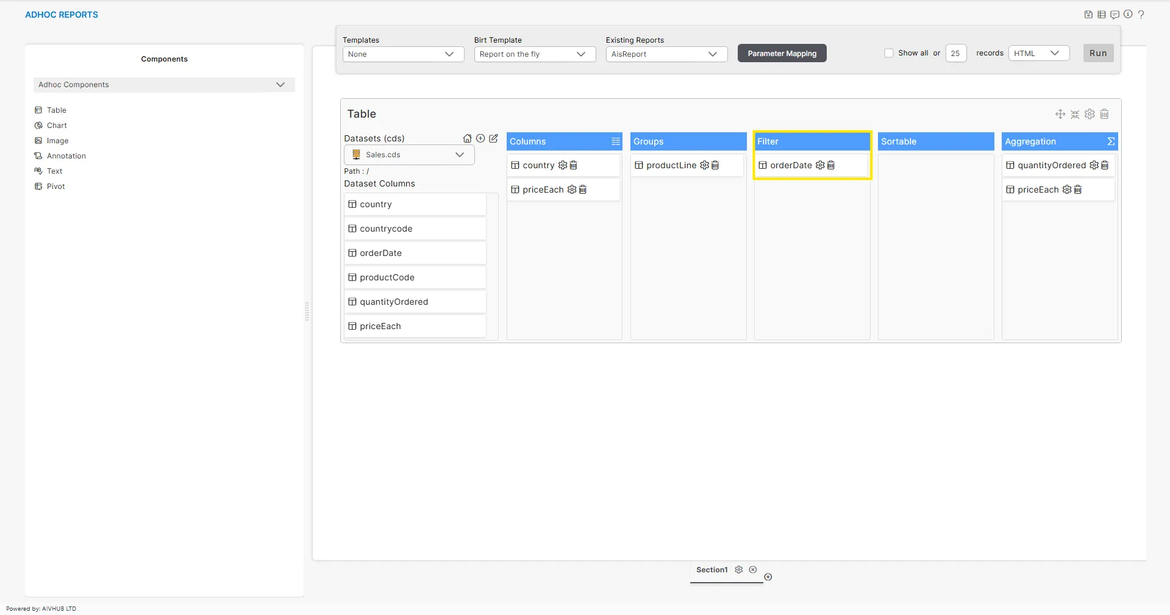Select the Section1 tab

tap(712, 570)
